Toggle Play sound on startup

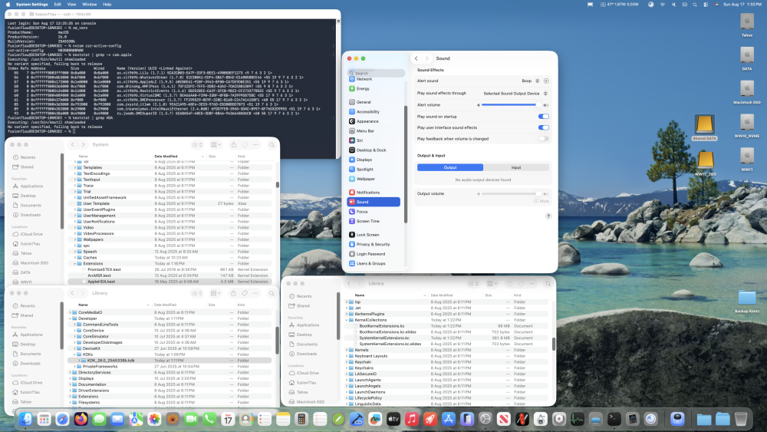coord(544,117)
